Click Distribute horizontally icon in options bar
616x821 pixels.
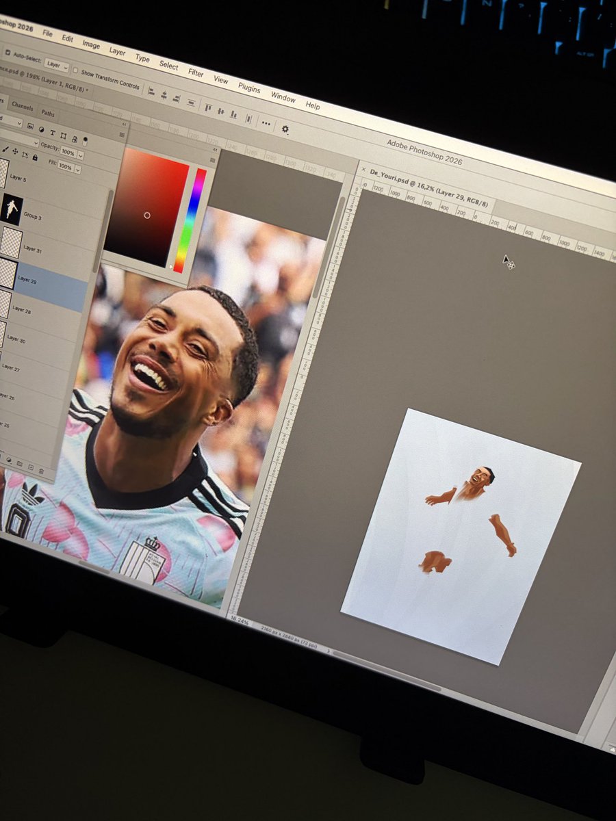tap(248, 118)
